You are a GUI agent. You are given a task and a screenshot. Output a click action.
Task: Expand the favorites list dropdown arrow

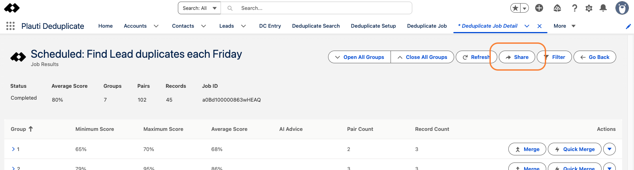click(525, 8)
